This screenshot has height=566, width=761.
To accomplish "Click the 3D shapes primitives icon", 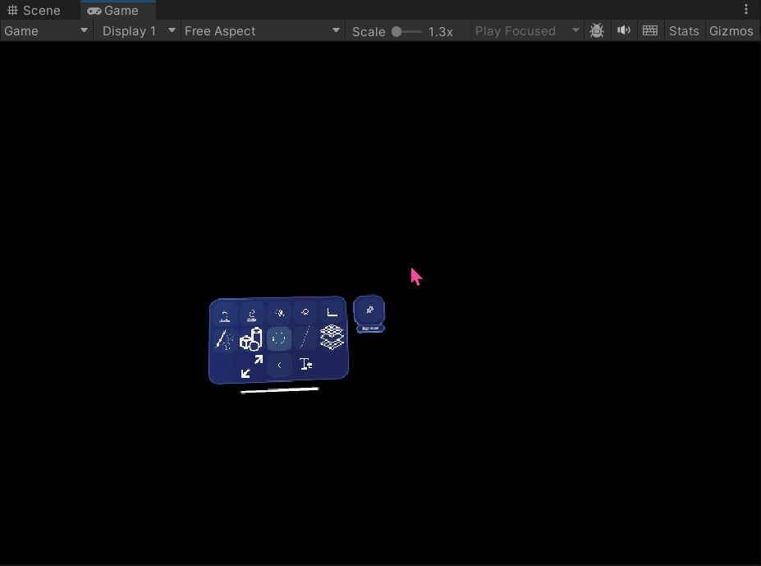I will click(x=251, y=339).
